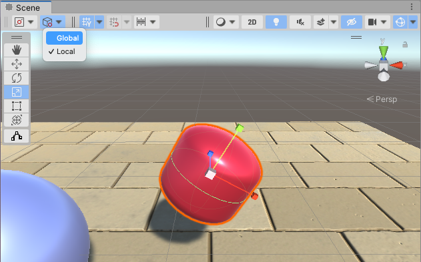This screenshot has width=421, height=262.
Task: Select the Hand (View) tool
Action: pyautogui.click(x=17, y=50)
